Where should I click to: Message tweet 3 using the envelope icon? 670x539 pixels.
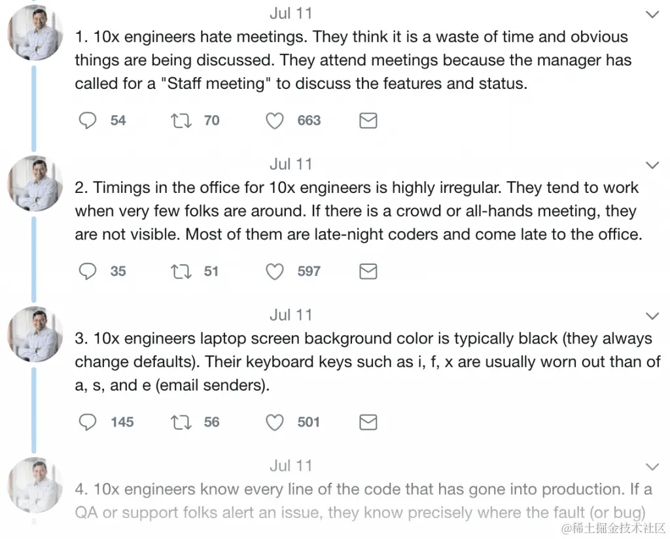(x=368, y=422)
